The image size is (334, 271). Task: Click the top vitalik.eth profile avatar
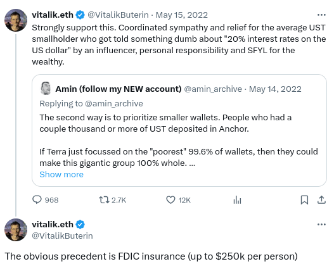click(x=16, y=20)
